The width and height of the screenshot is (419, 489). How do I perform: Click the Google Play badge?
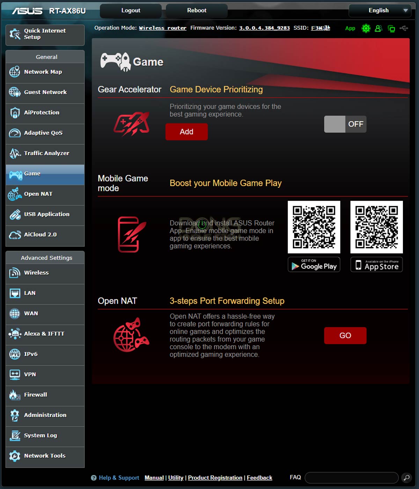tap(314, 265)
